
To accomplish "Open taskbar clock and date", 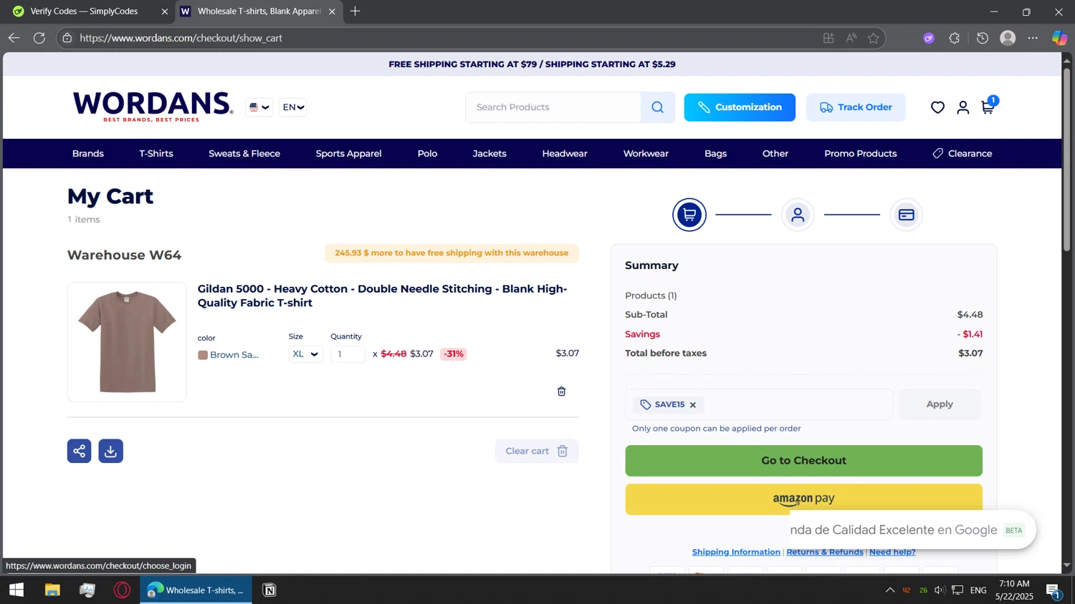I will click(1014, 590).
